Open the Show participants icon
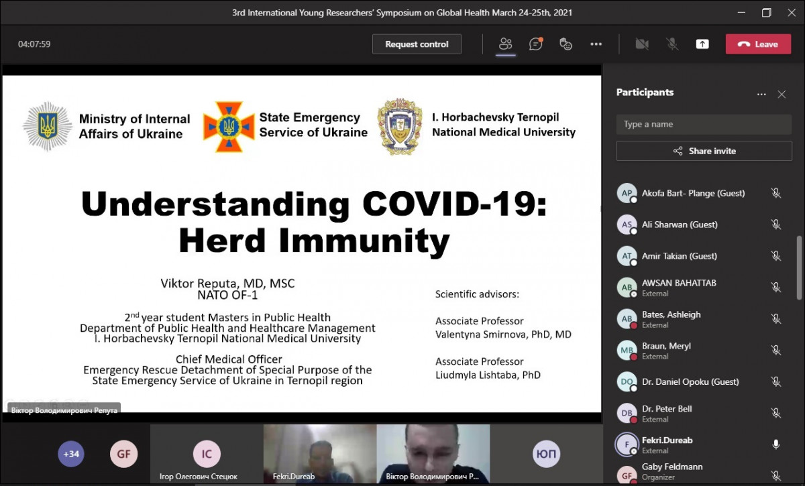 pos(505,44)
